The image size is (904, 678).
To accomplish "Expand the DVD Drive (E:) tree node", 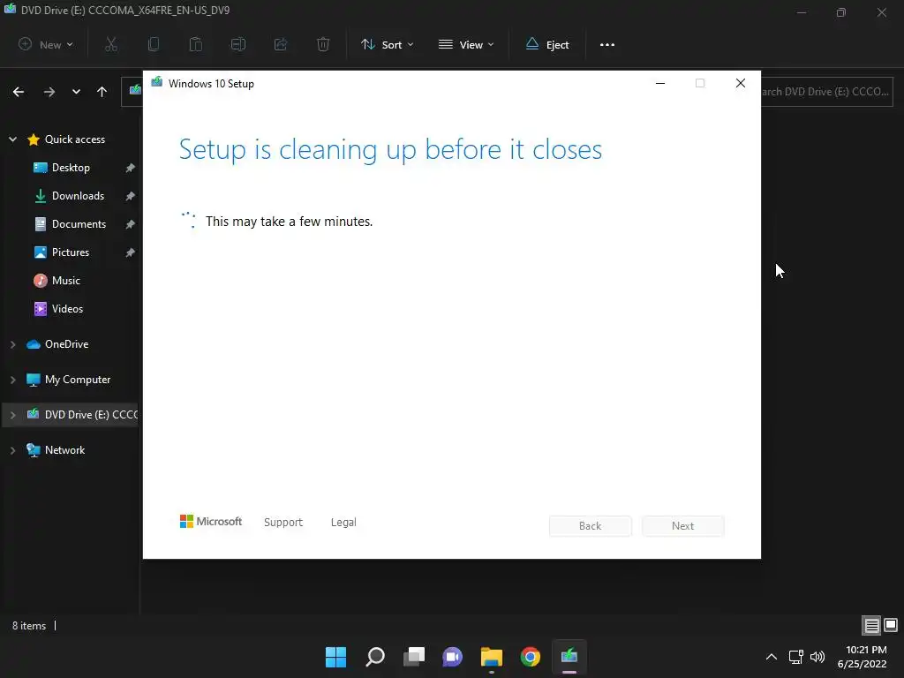I will pos(12,415).
